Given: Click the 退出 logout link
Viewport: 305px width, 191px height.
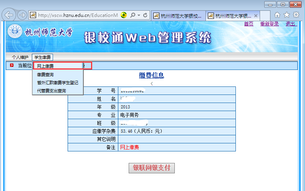Looking at the screenshot, I should (290, 24).
